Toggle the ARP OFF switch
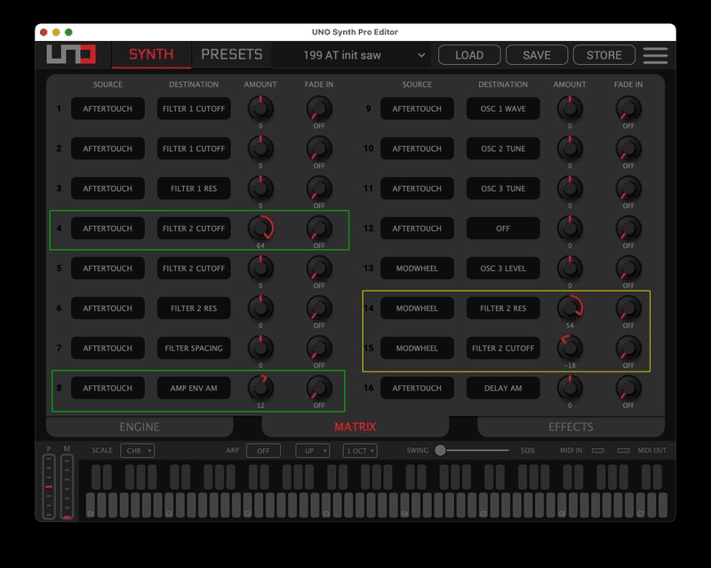Viewport: 711px width, 568px height. pos(263,451)
